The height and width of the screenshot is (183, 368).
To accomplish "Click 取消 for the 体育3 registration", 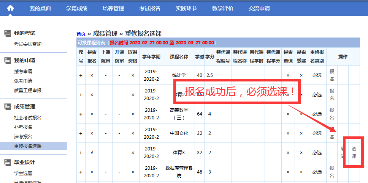I will [342, 152].
